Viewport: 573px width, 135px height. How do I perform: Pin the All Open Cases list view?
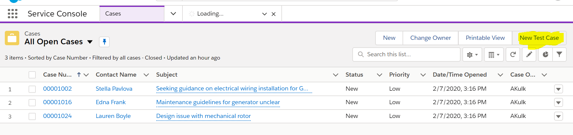tap(104, 42)
